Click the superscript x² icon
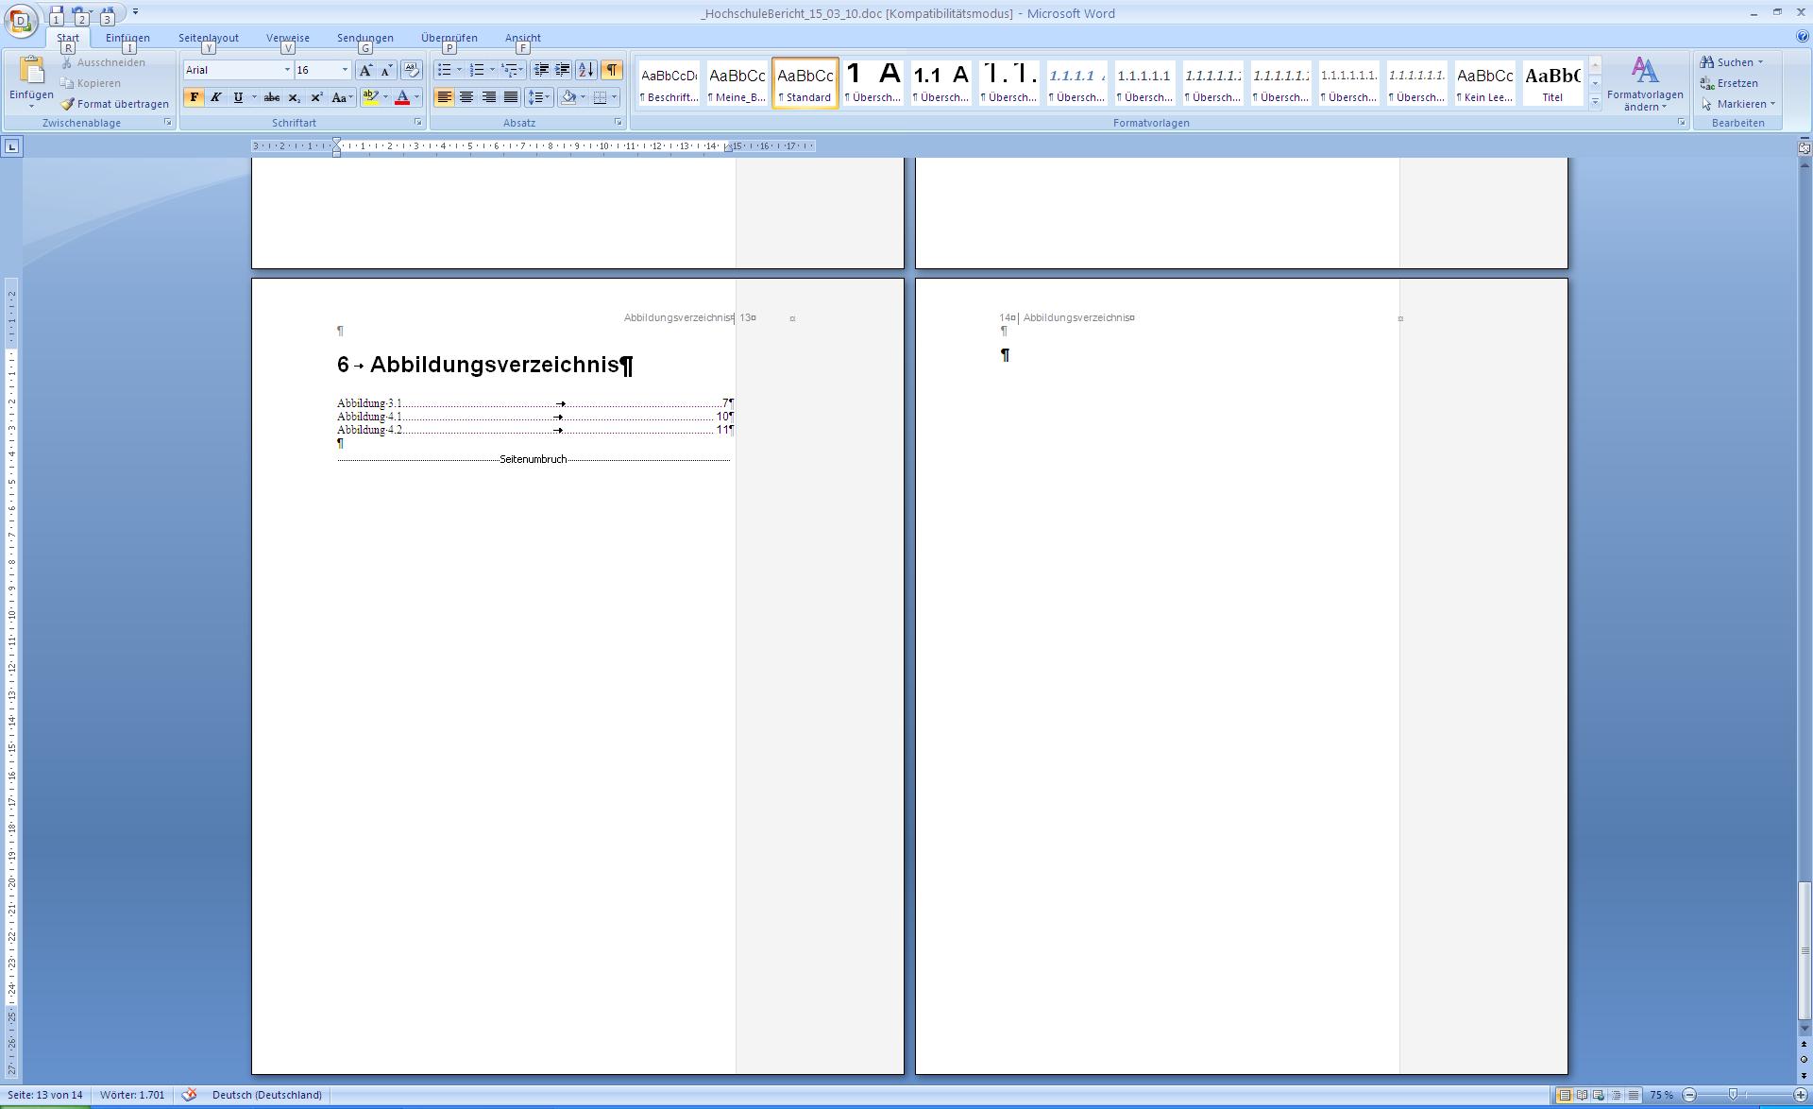Screen dimensions: 1813x1109 [x=316, y=97]
